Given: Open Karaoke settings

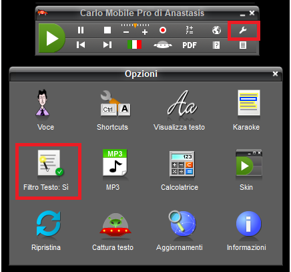Looking at the screenshot, I should [246, 110].
